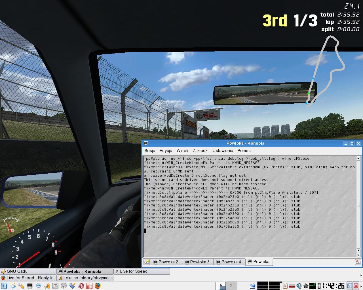Activate Lokalne foldery taskbar entry
The height and width of the screenshot is (290, 363).
(x=85, y=278)
